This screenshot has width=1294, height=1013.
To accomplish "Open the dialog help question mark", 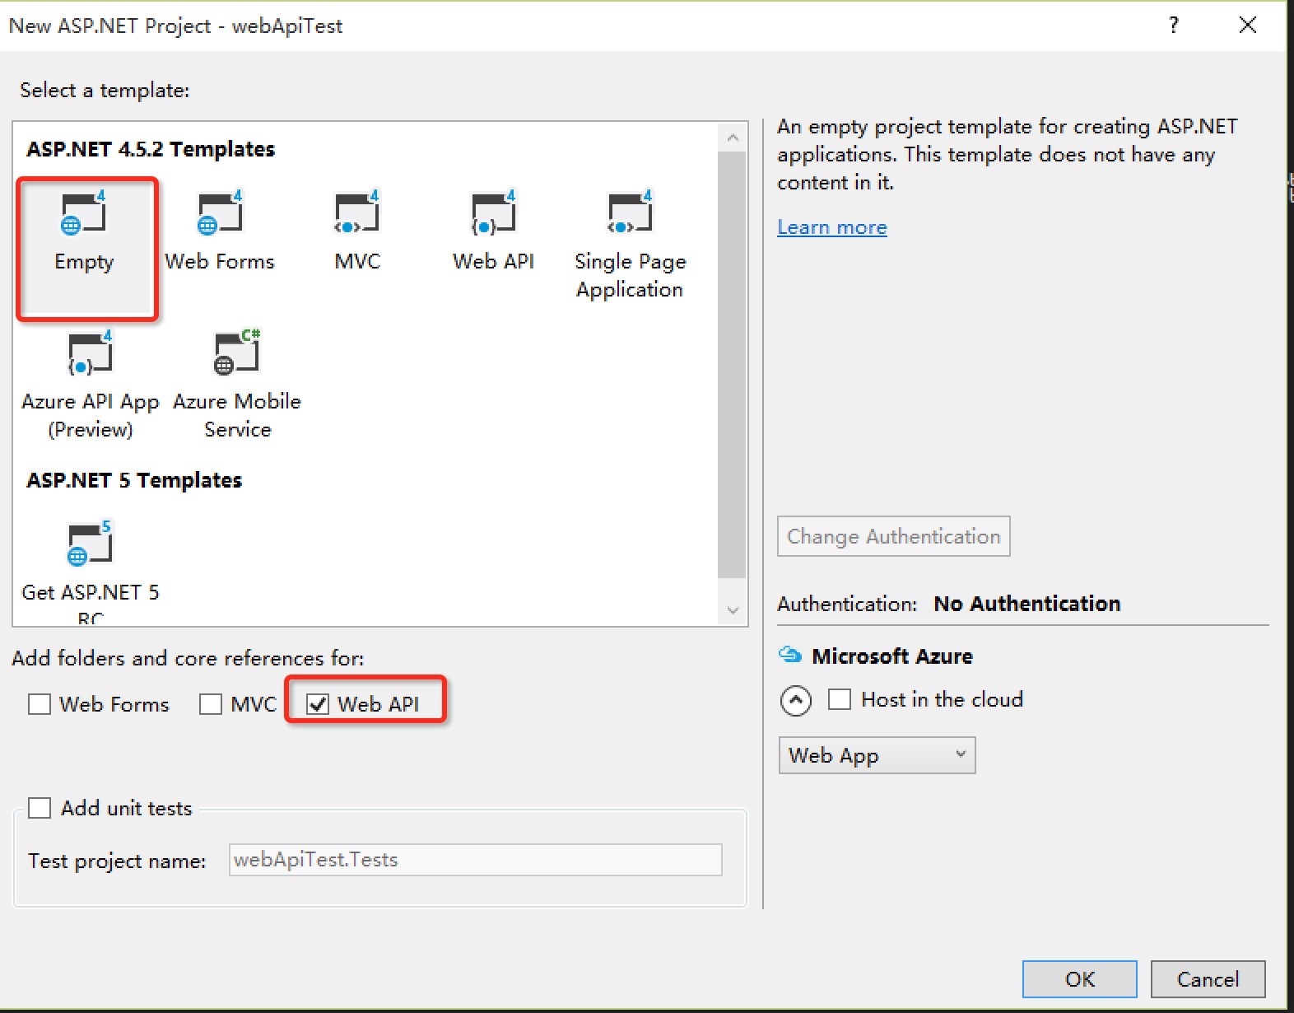I will [x=1174, y=25].
